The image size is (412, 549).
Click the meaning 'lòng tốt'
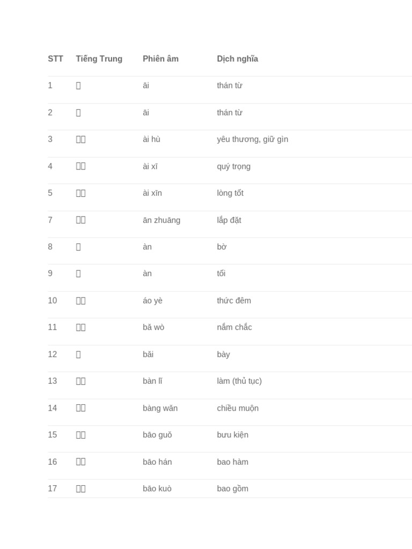click(230, 193)
